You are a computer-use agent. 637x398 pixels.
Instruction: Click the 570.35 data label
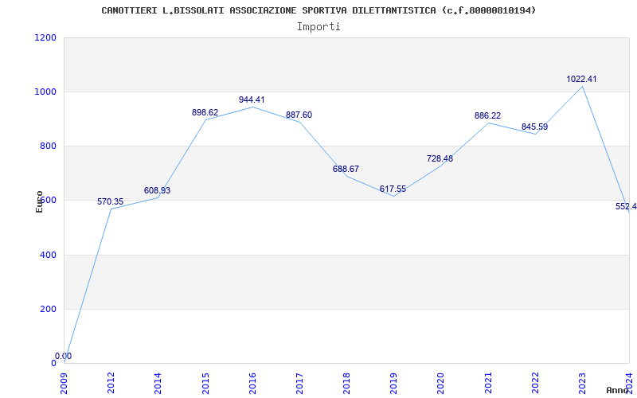coord(110,202)
